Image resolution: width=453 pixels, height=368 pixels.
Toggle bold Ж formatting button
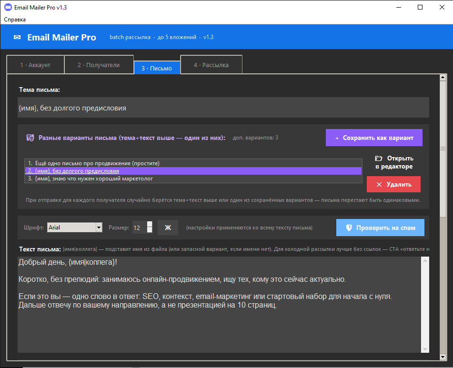(168, 228)
